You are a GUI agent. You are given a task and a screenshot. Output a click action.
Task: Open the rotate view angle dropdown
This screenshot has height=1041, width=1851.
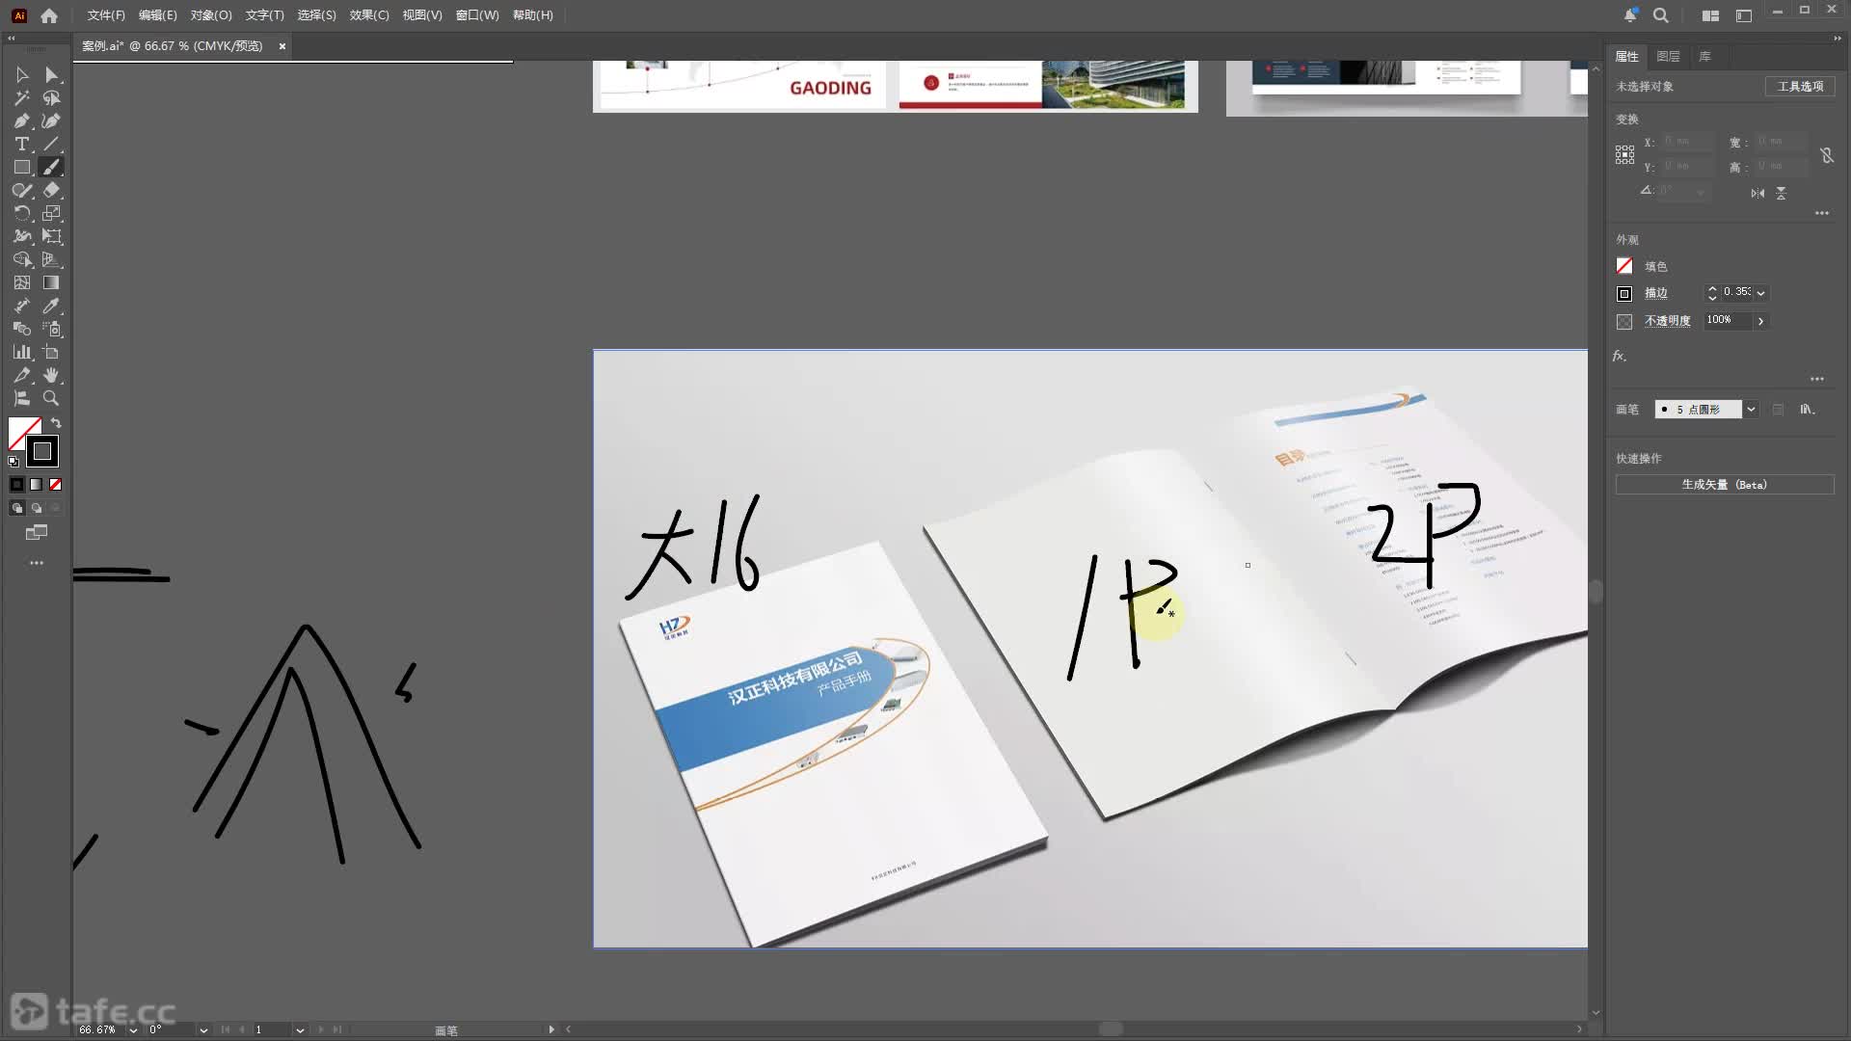click(x=203, y=1030)
